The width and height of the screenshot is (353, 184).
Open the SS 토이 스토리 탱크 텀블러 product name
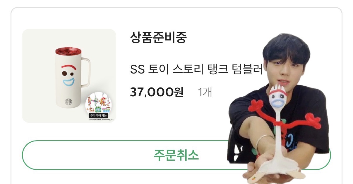coord(196,70)
